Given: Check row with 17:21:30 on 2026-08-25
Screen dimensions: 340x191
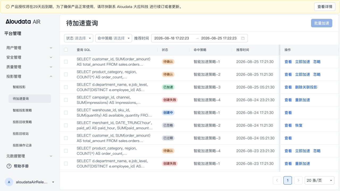Looking at the screenshot, I should click(66, 62).
